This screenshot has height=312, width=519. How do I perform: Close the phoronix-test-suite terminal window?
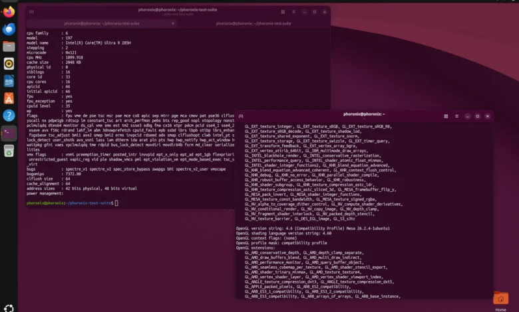coord(325,12)
